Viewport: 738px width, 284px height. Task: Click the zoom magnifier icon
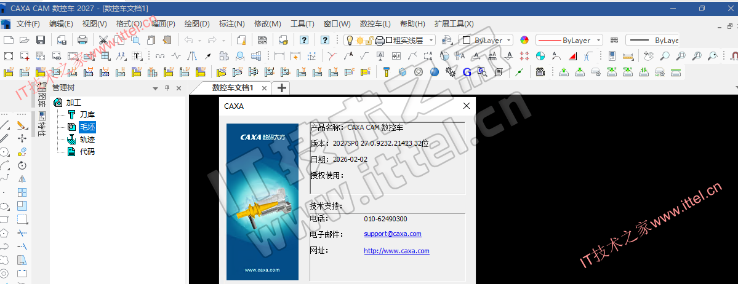pyautogui.click(x=665, y=56)
